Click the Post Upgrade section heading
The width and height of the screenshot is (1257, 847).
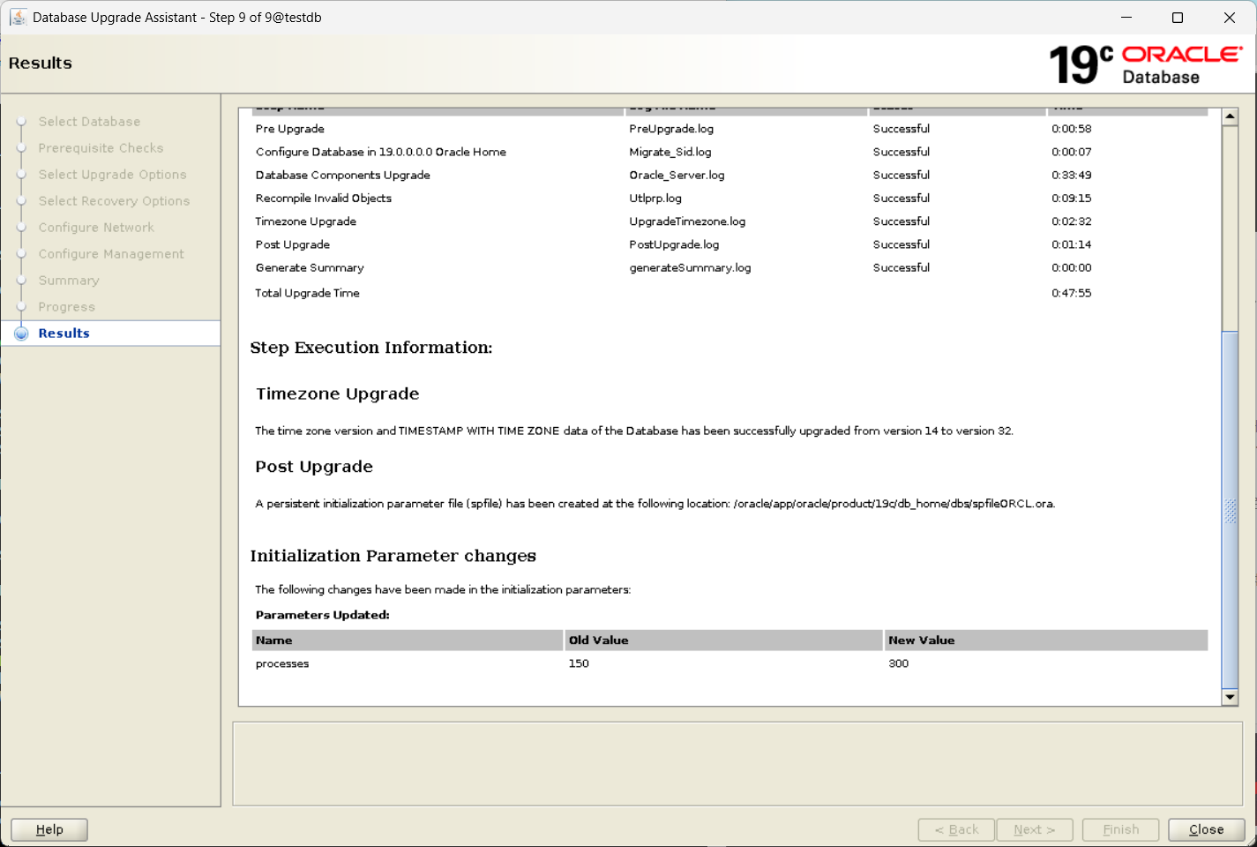point(314,467)
